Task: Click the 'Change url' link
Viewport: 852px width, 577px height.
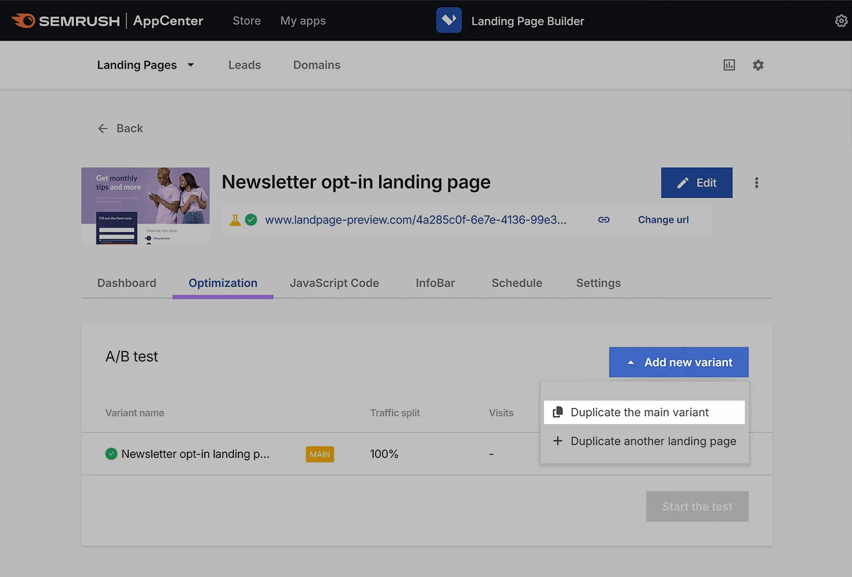Action: (x=663, y=220)
